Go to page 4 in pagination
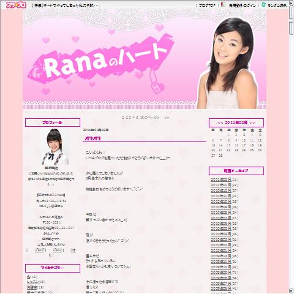The width and height of the screenshot is (294, 294). point(134,118)
